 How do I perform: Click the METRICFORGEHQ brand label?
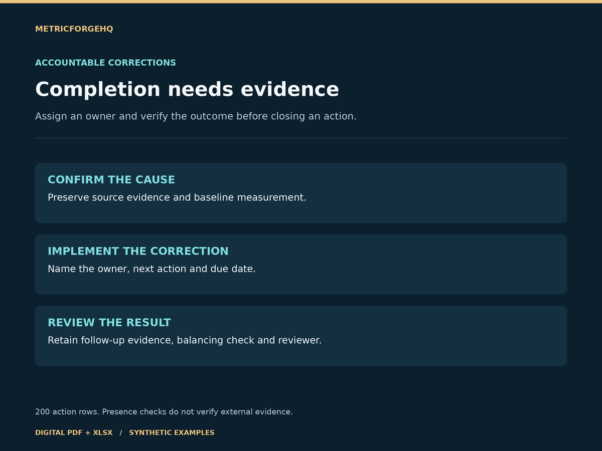pyautogui.click(x=74, y=29)
